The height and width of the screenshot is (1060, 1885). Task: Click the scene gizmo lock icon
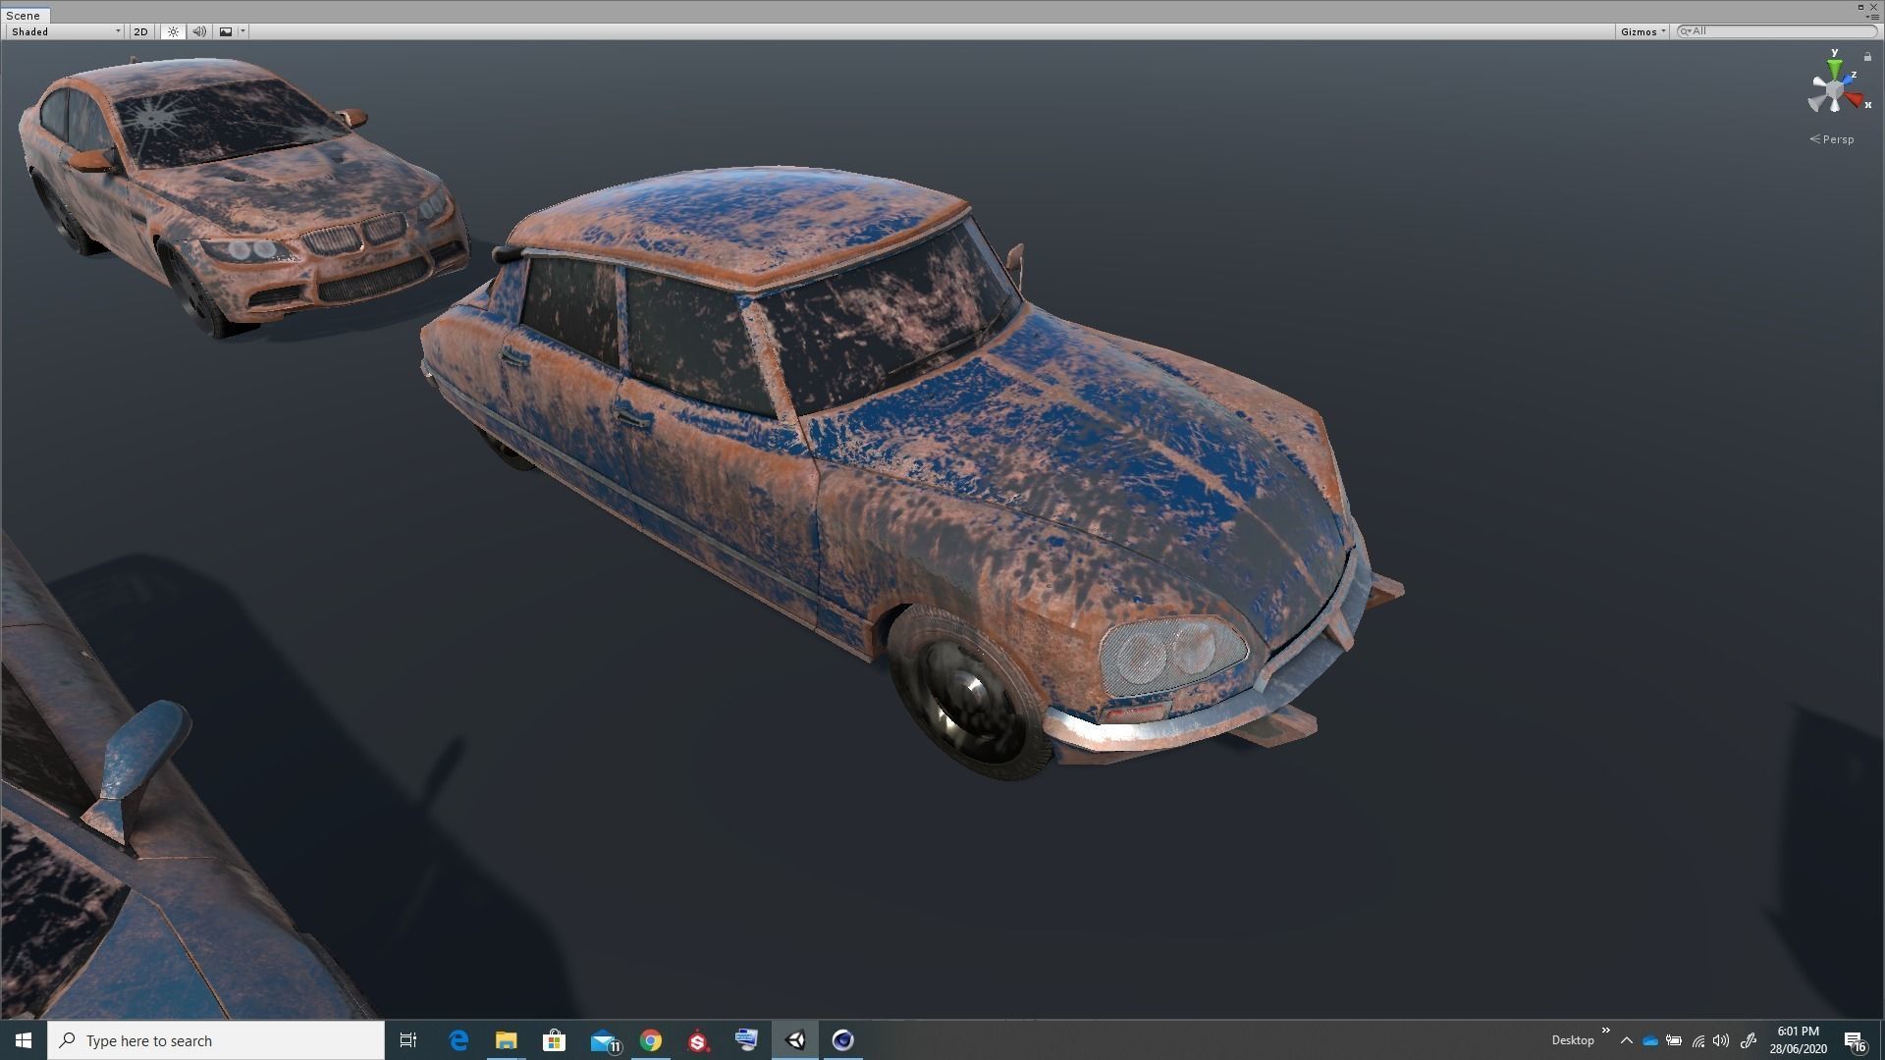click(1867, 57)
